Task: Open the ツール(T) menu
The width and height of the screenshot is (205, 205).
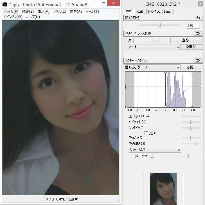Action: tap(92, 12)
